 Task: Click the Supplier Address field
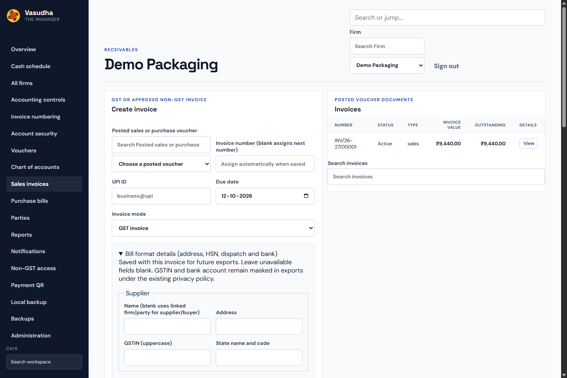coord(259,326)
